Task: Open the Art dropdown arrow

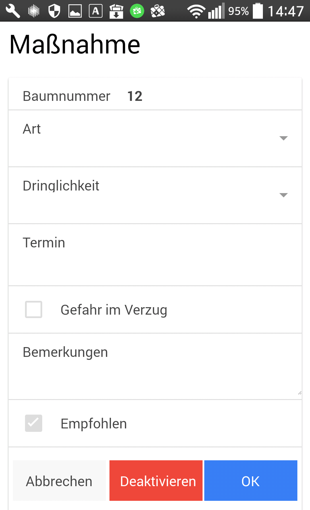Action: [x=283, y=138]
